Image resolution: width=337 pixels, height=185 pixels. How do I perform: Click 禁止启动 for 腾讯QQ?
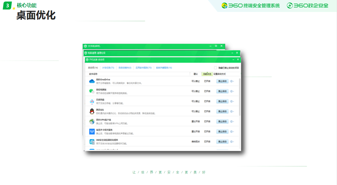[x=222, y=111]
